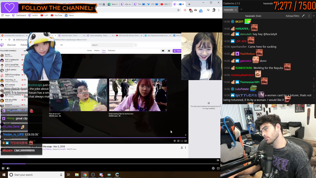This screenshot has height=178, width=316.
Task: Click the Twitch search magnifier icon
Action: pos(135,45)
